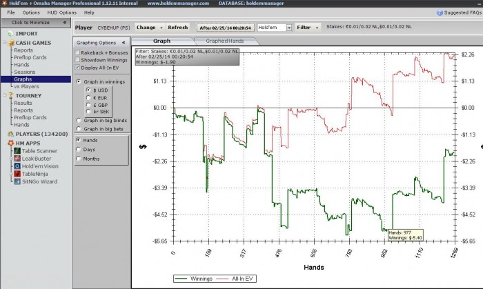This screenshot has height=289, width=483.
Task: Click the Click to Minimize button
Action: point(36,23)
